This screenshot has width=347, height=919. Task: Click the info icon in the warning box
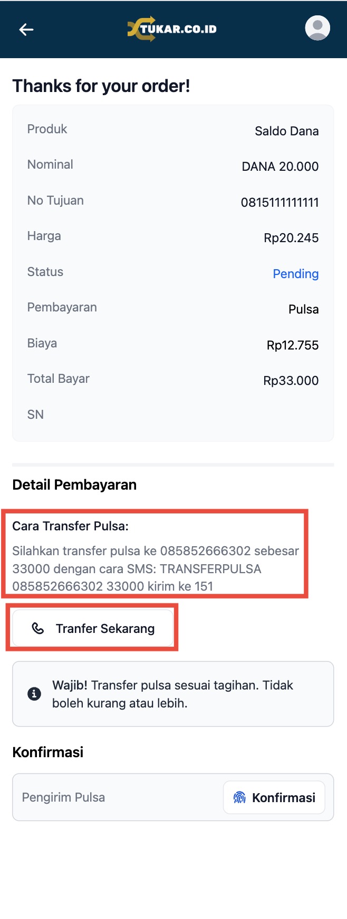pos(34,694)
